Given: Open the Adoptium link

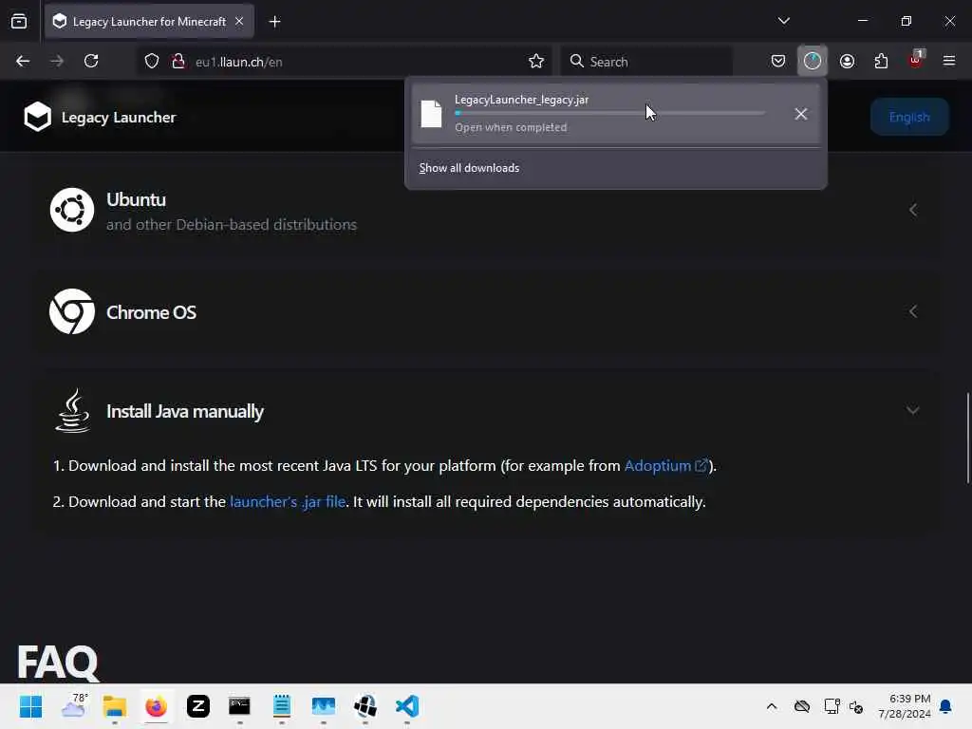Looking at the screenshot, I should (665, 465).
